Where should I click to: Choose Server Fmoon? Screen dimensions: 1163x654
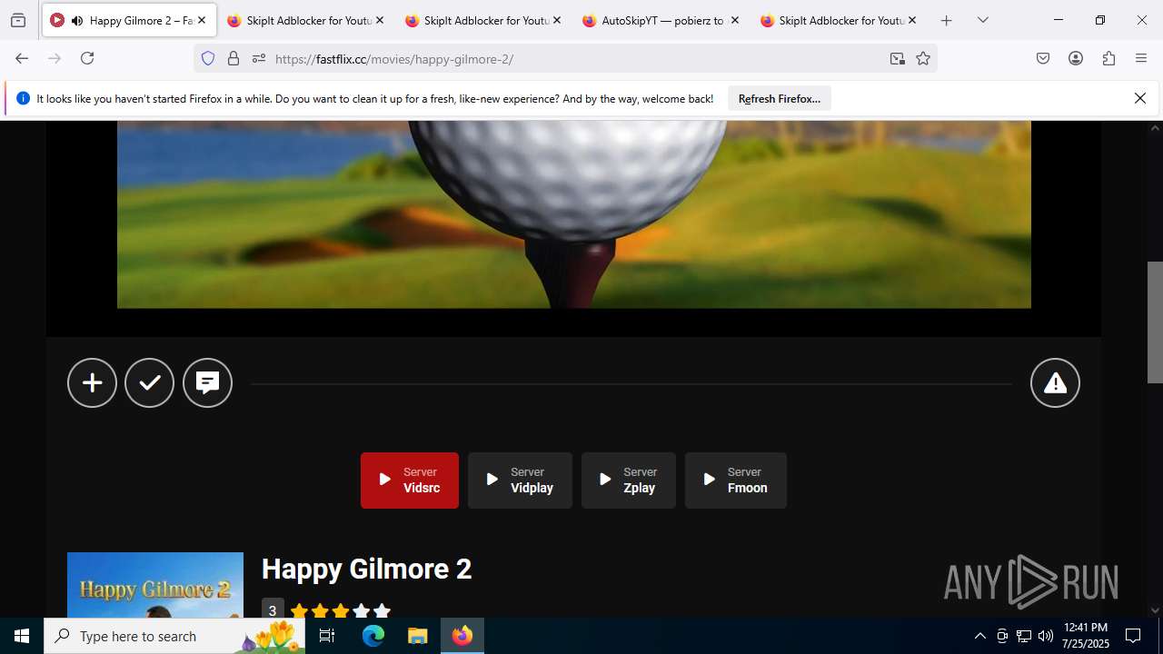(x=736, y=481)
